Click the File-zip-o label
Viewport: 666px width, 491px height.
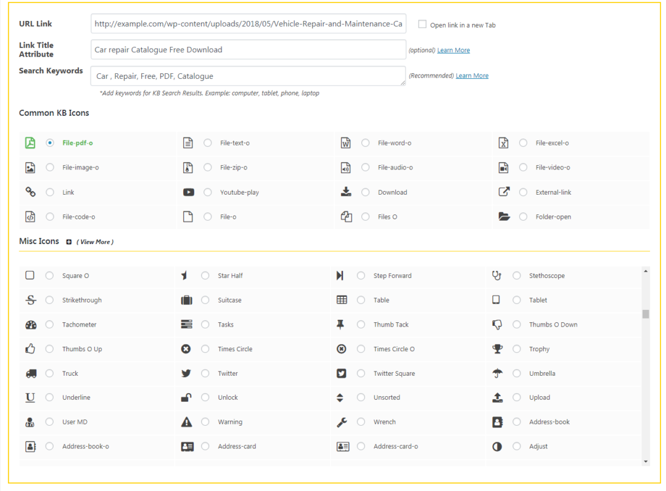point(234,168)
